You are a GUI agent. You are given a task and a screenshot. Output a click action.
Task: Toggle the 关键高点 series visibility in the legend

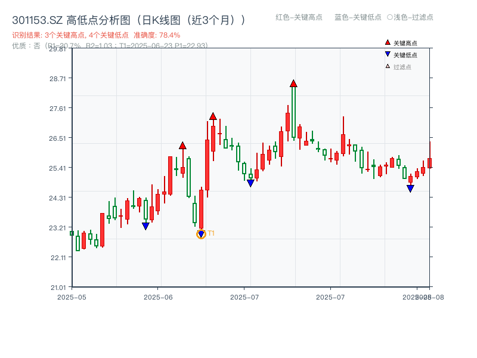pyautogui.click(x=403, y=42)
